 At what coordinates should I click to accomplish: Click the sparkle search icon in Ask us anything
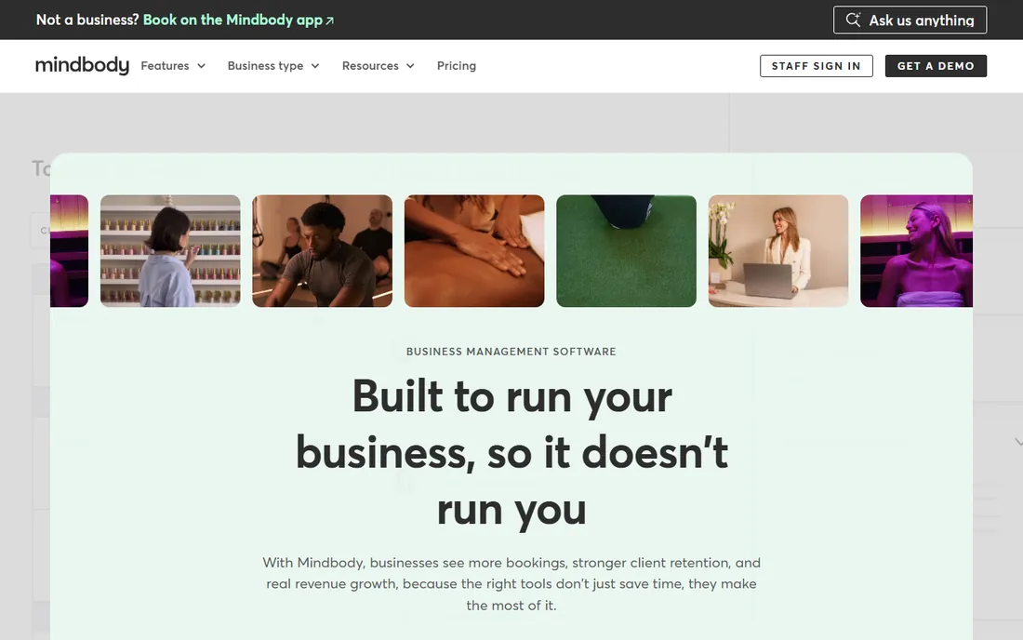tap(854, 20)
